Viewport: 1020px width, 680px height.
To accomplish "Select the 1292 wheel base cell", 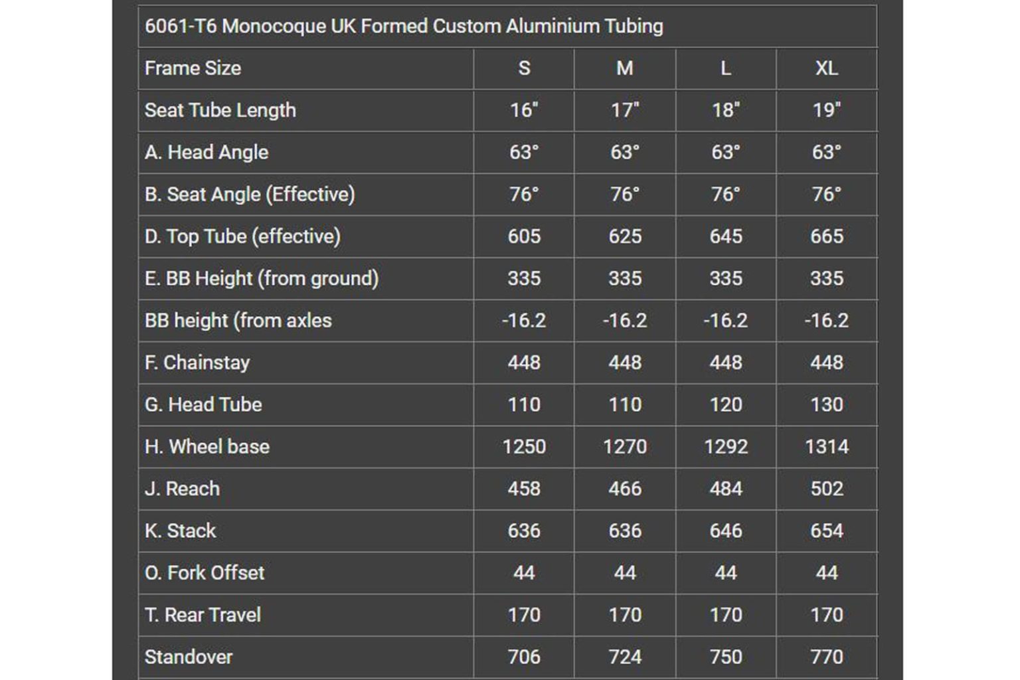I will [x=726, y=447].
